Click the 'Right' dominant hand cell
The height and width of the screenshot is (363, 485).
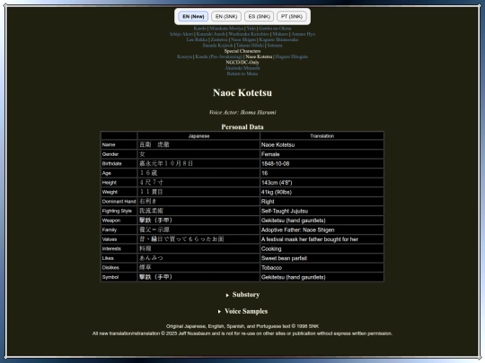(x=322, y=202)
